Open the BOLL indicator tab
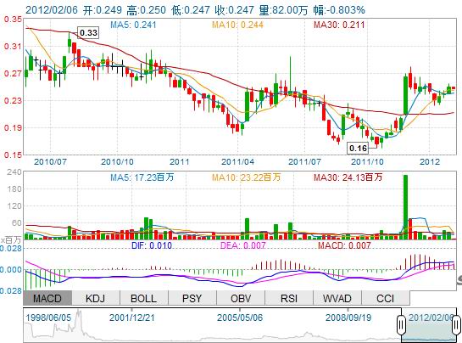Image resolution: width=462 pixels, height=343 pixels. [x=144, y=298]
